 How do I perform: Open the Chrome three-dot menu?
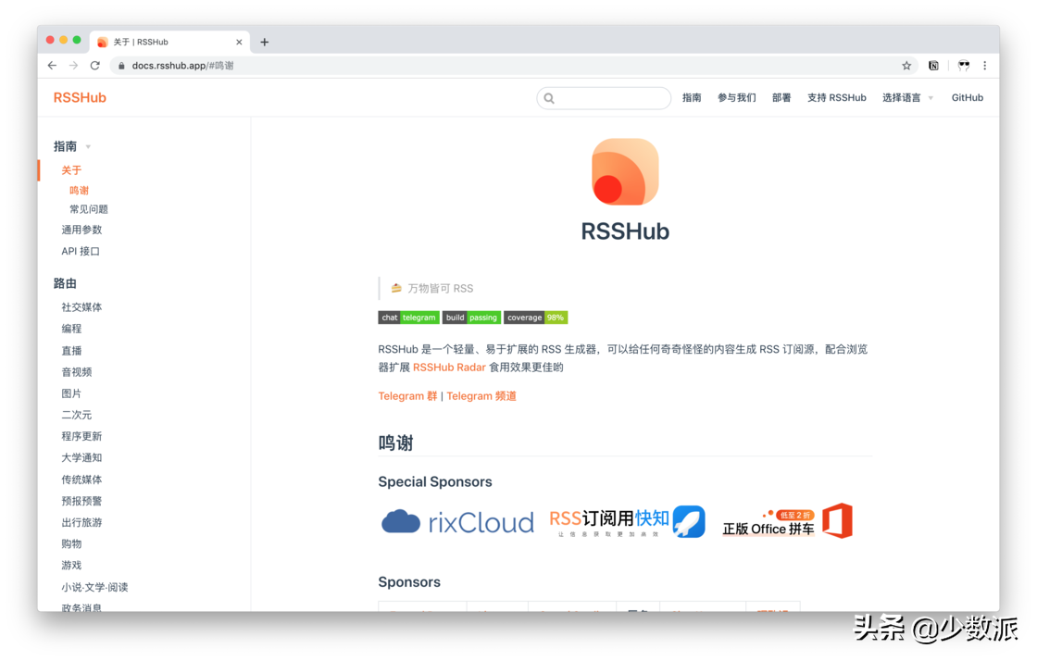pyautogui.click(x=985, y=66)
